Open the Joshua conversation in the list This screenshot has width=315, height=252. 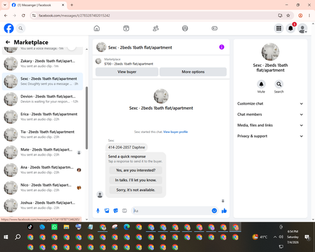pyautogui.click(x=42, y=205)
